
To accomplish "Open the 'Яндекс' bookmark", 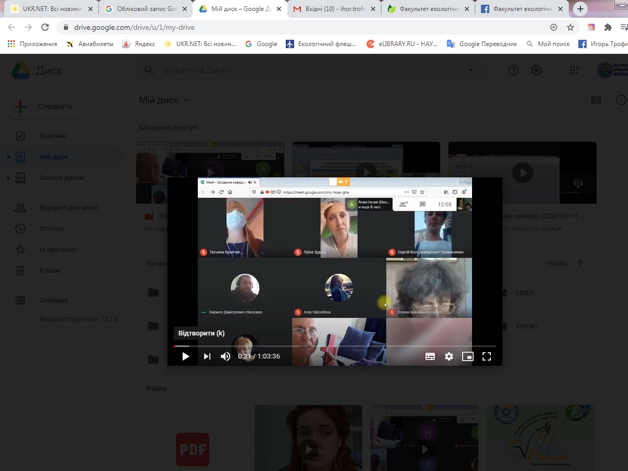I will point(139,44).
